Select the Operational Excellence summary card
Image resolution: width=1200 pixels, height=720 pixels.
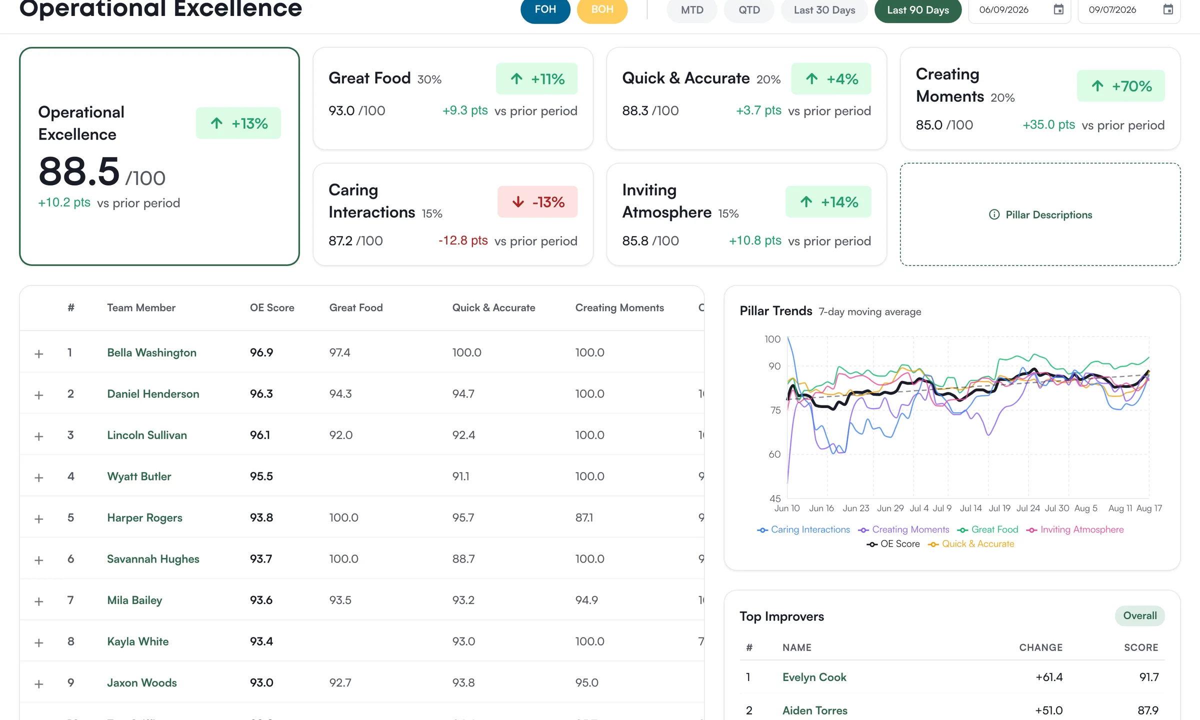click(159, 156)
